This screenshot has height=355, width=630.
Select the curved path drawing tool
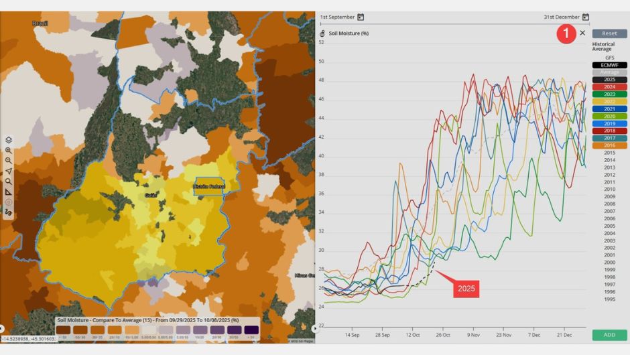click(x=9, y=212)
